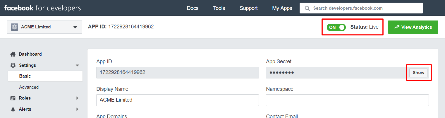Collapse the Settings section arrow

point(77,65)
